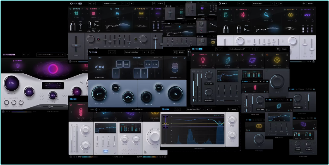
Task: Select the yellow Modulate module icon in dark X Rack
Action: tap(141, 13)
